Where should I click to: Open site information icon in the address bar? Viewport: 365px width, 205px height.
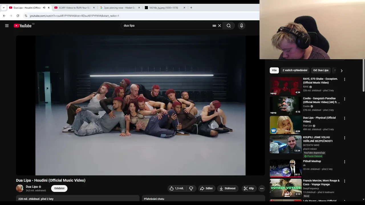click(x=26, y=16)
